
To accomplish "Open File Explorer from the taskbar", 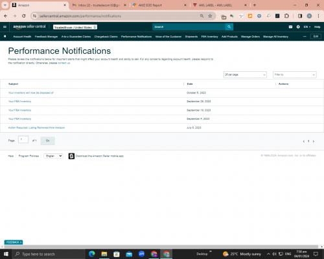I will (104, 254).
